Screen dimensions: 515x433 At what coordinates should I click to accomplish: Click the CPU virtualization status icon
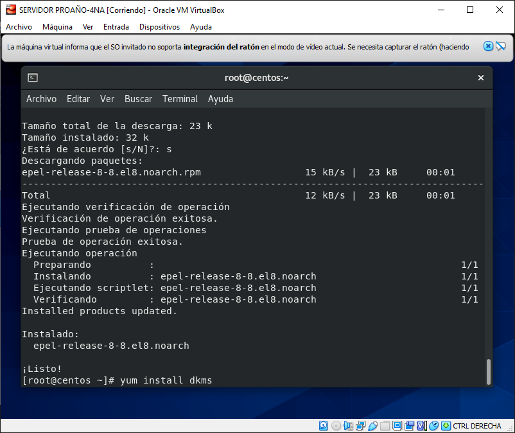tap(421, 426)
